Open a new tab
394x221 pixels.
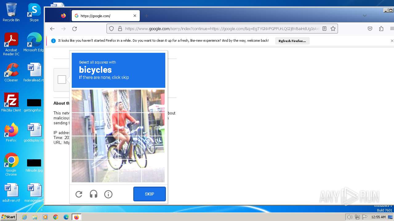point(147,16)
